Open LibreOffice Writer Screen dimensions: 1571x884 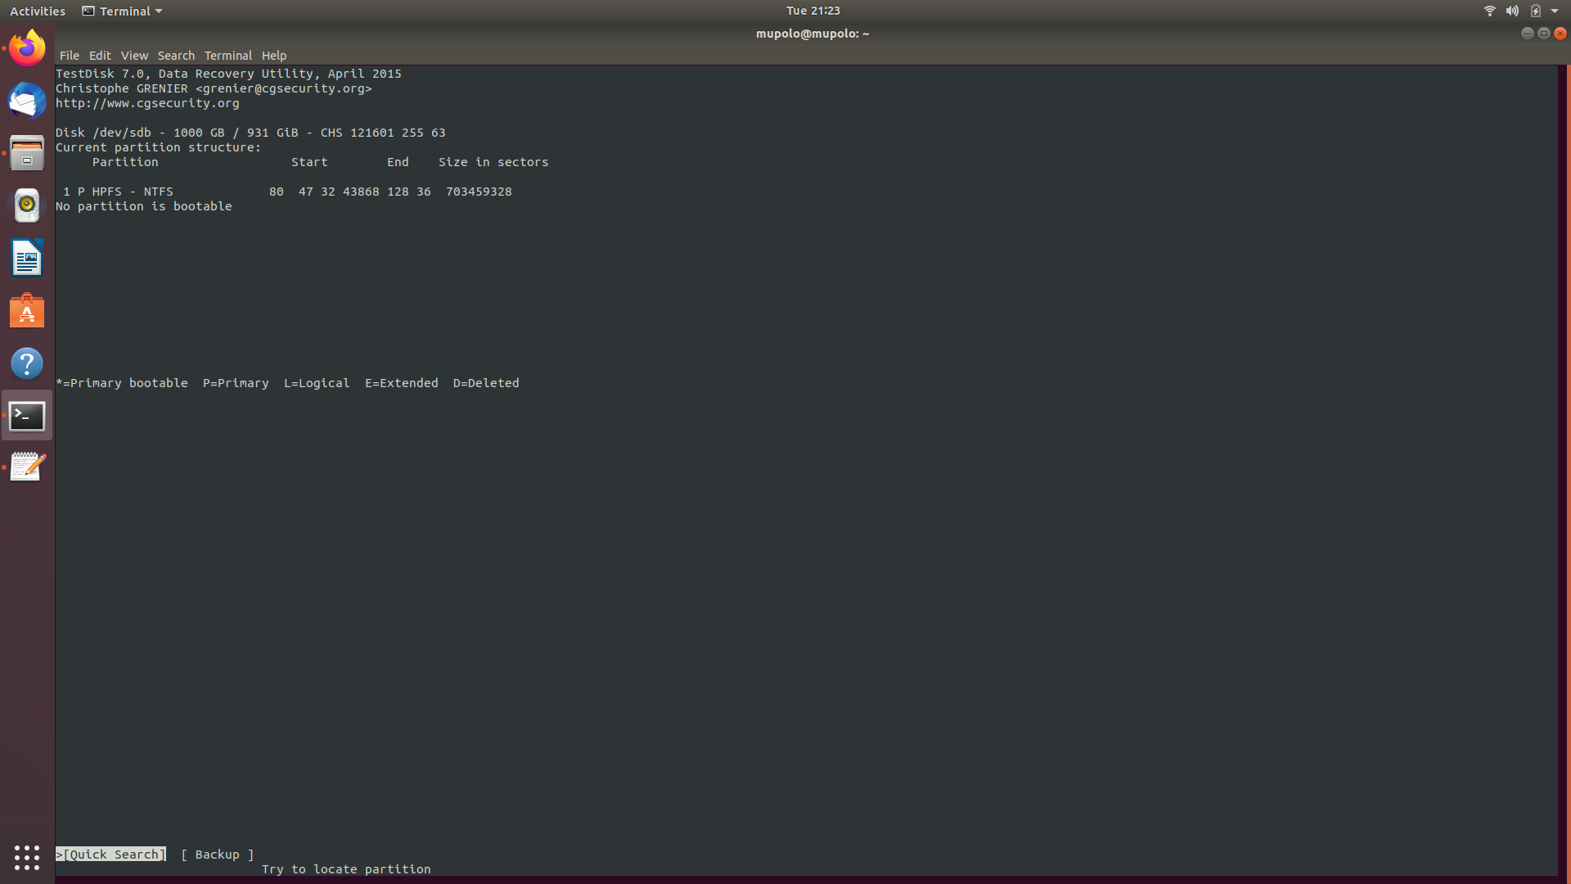coord(27,258)
